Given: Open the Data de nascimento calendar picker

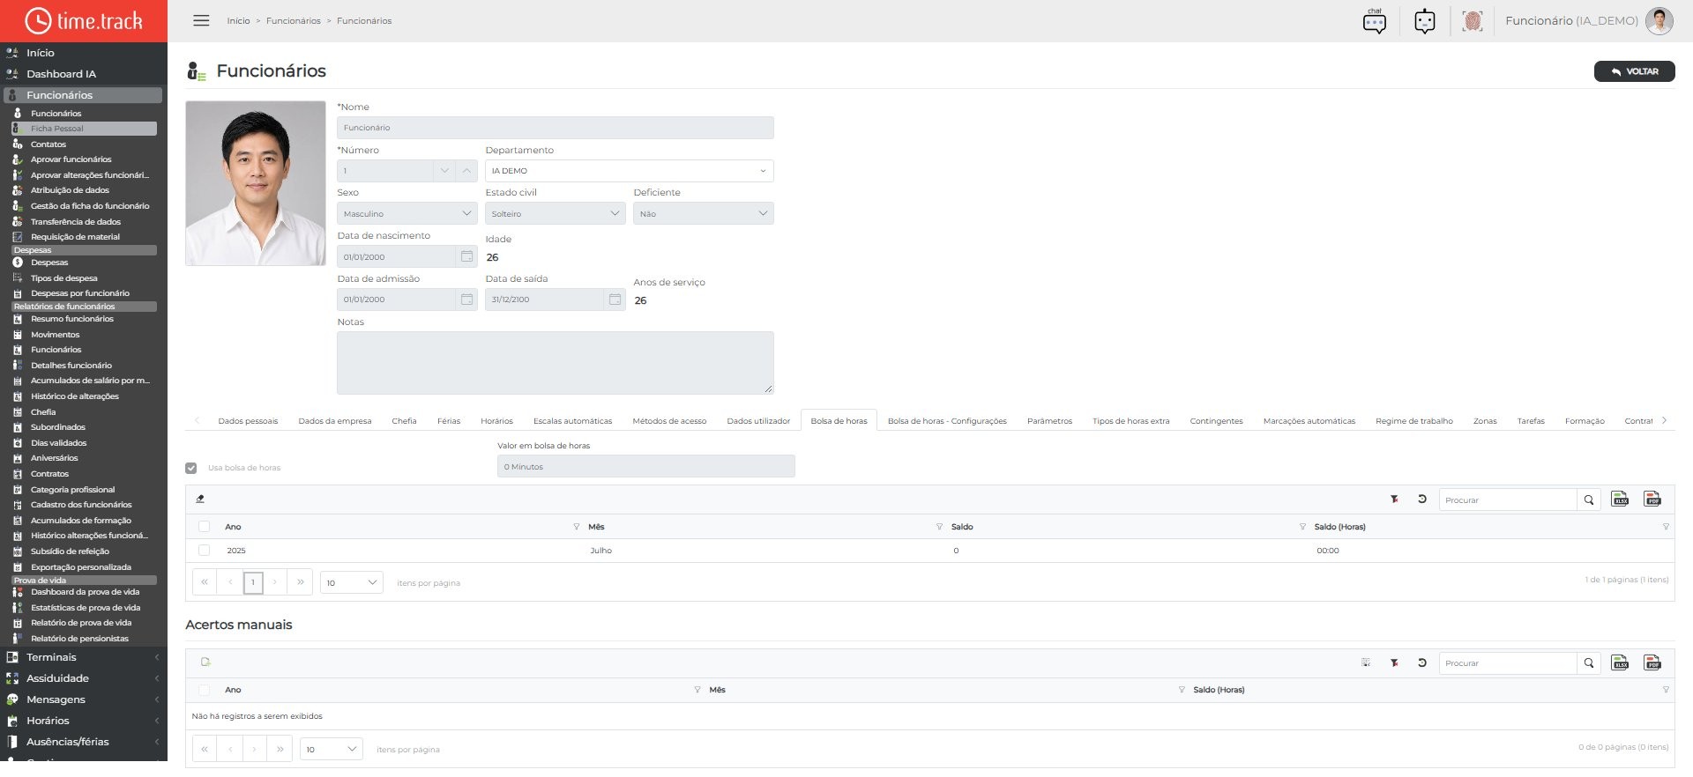Looking at the screenshot, I should [466, 256].
